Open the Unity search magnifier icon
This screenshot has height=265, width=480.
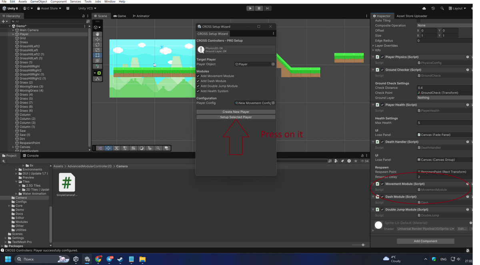pyautogui.click(x=442, y=8)
